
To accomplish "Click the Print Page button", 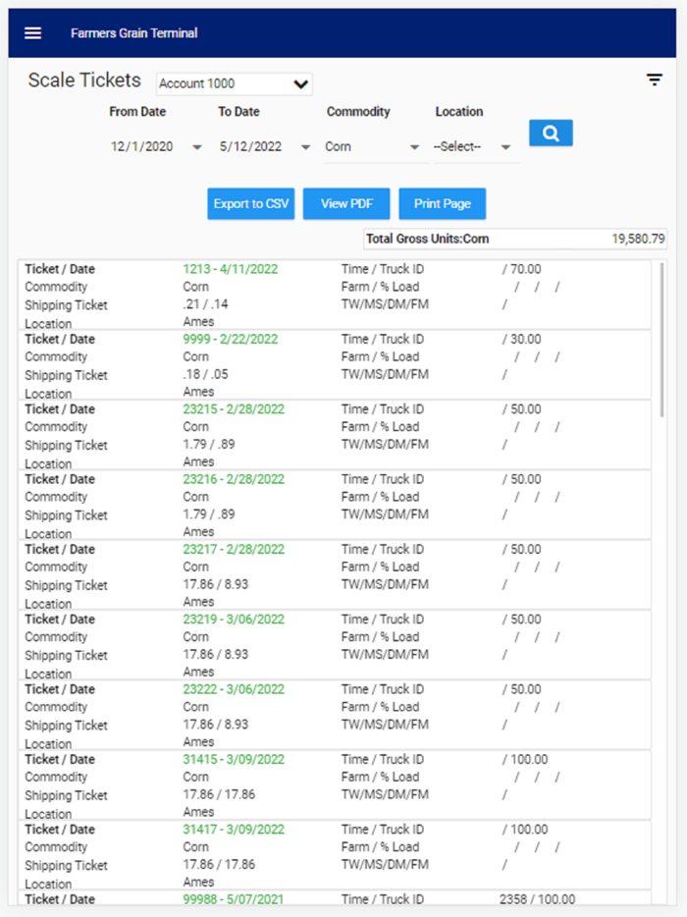I will [443, 203].
